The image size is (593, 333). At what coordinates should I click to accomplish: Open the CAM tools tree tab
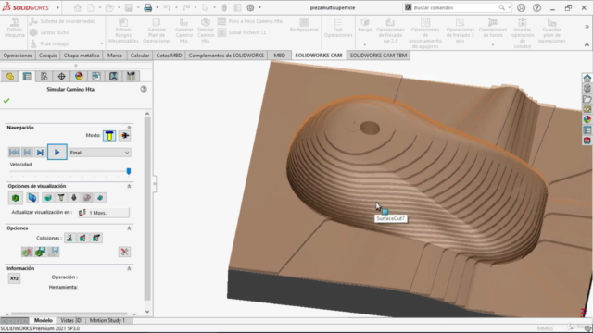[131, 76]
